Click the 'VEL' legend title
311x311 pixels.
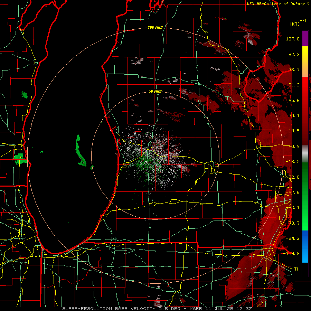[303, 21]
